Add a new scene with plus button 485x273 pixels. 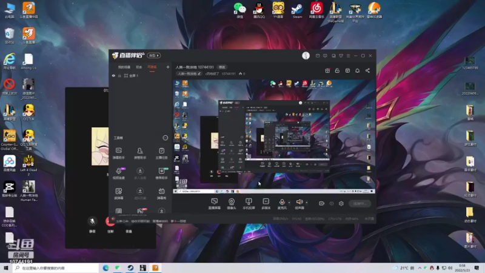click(168, 67)
